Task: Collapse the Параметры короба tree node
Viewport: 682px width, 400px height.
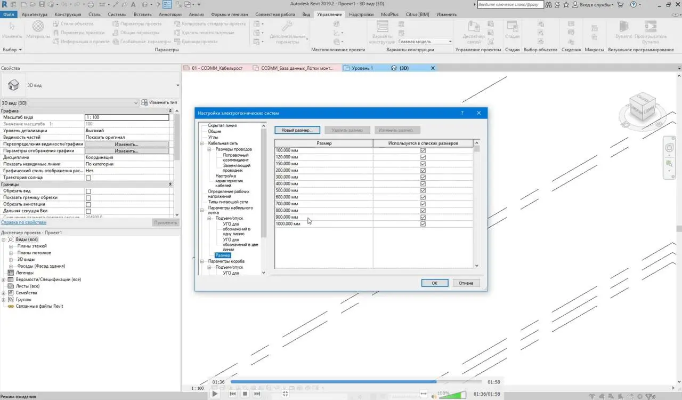Action: 202,261
